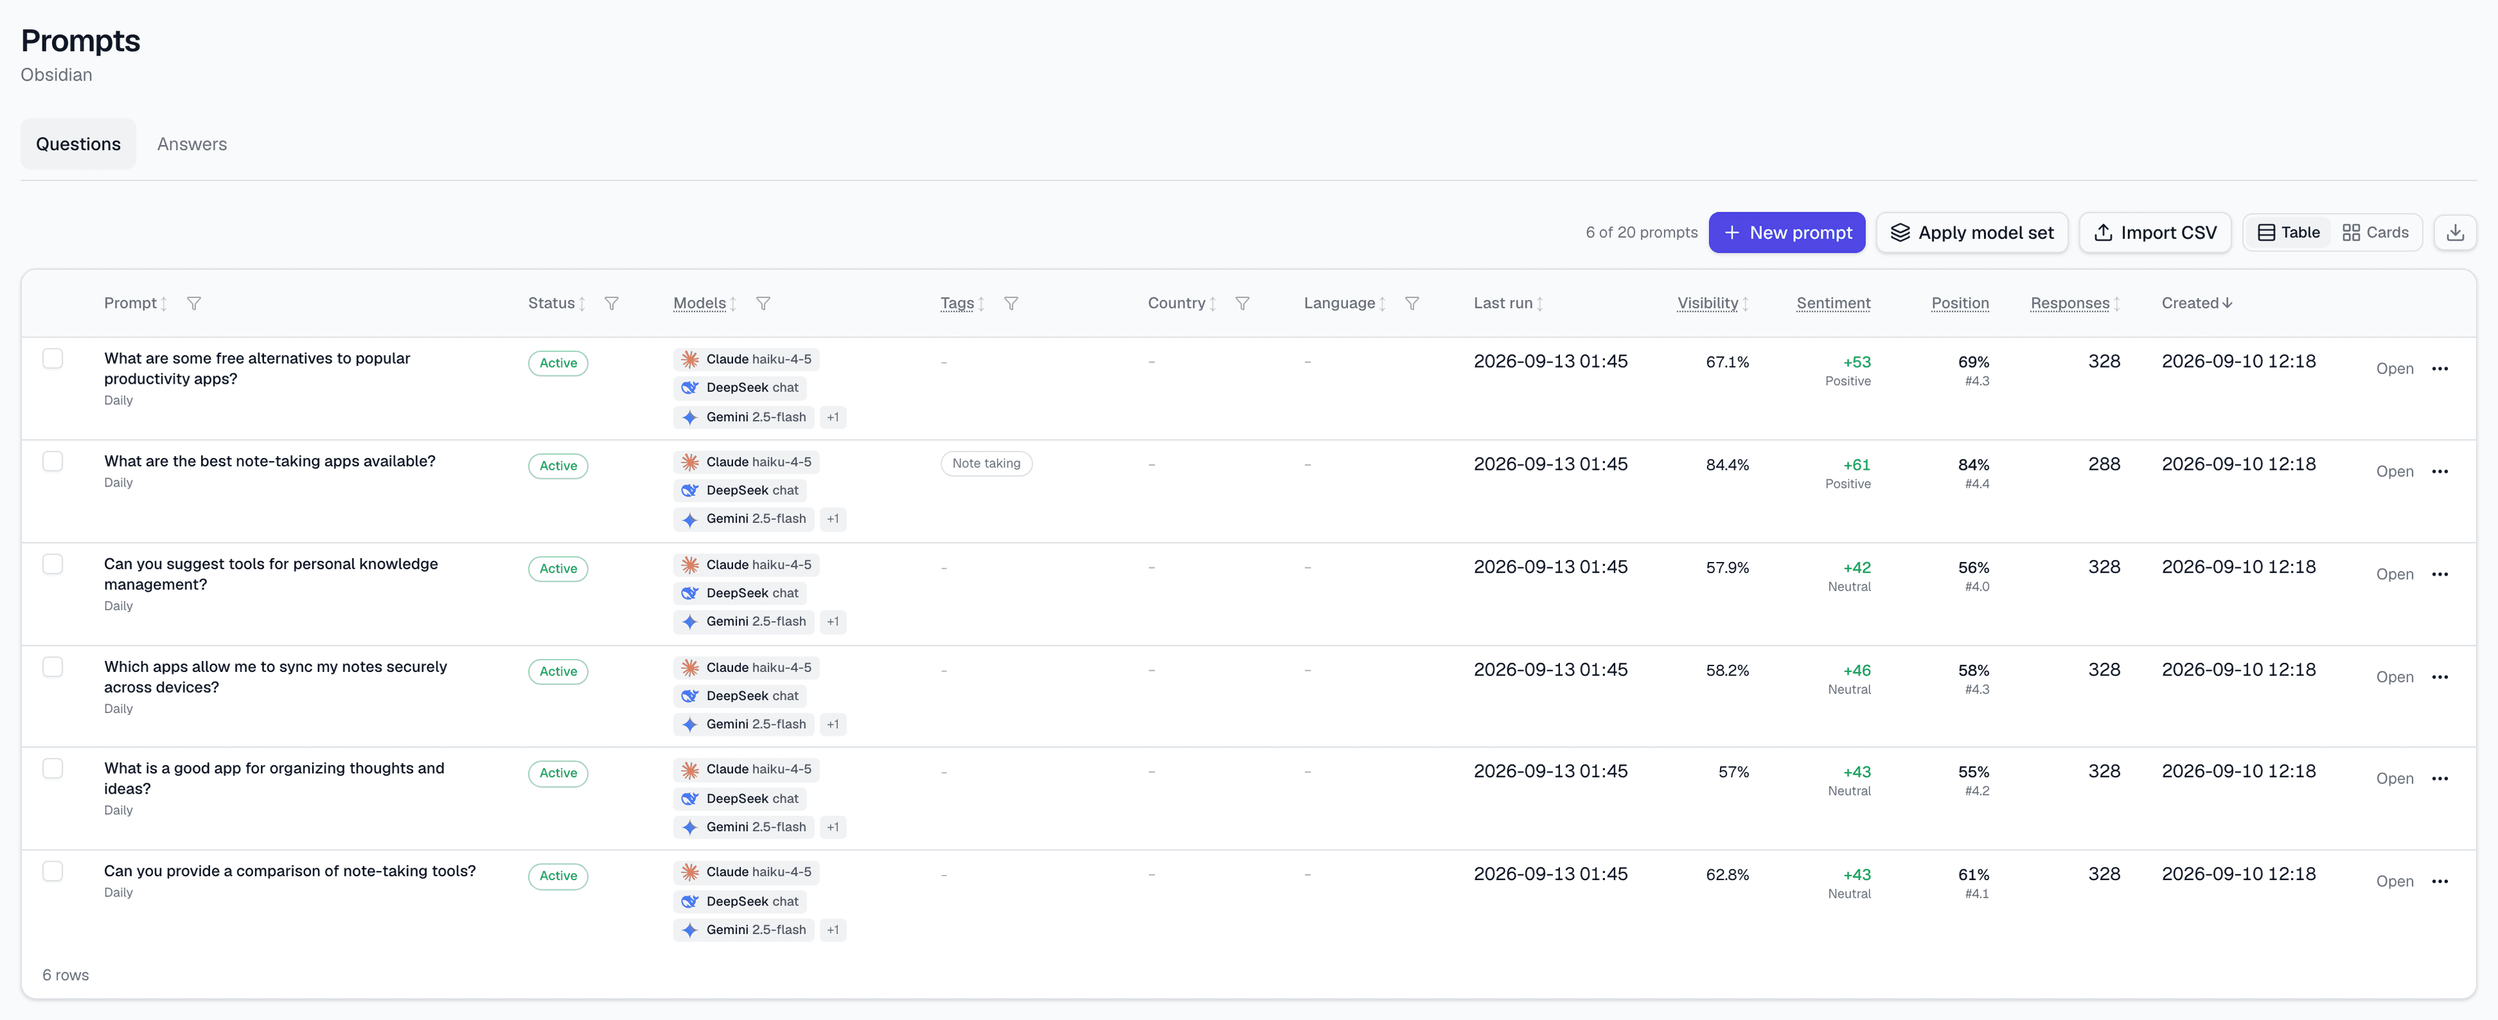Viewport: 2498px width, 1020px height.
Task: Click the Note taking tag
Action: pyautogui.click(x=986, y=463)
